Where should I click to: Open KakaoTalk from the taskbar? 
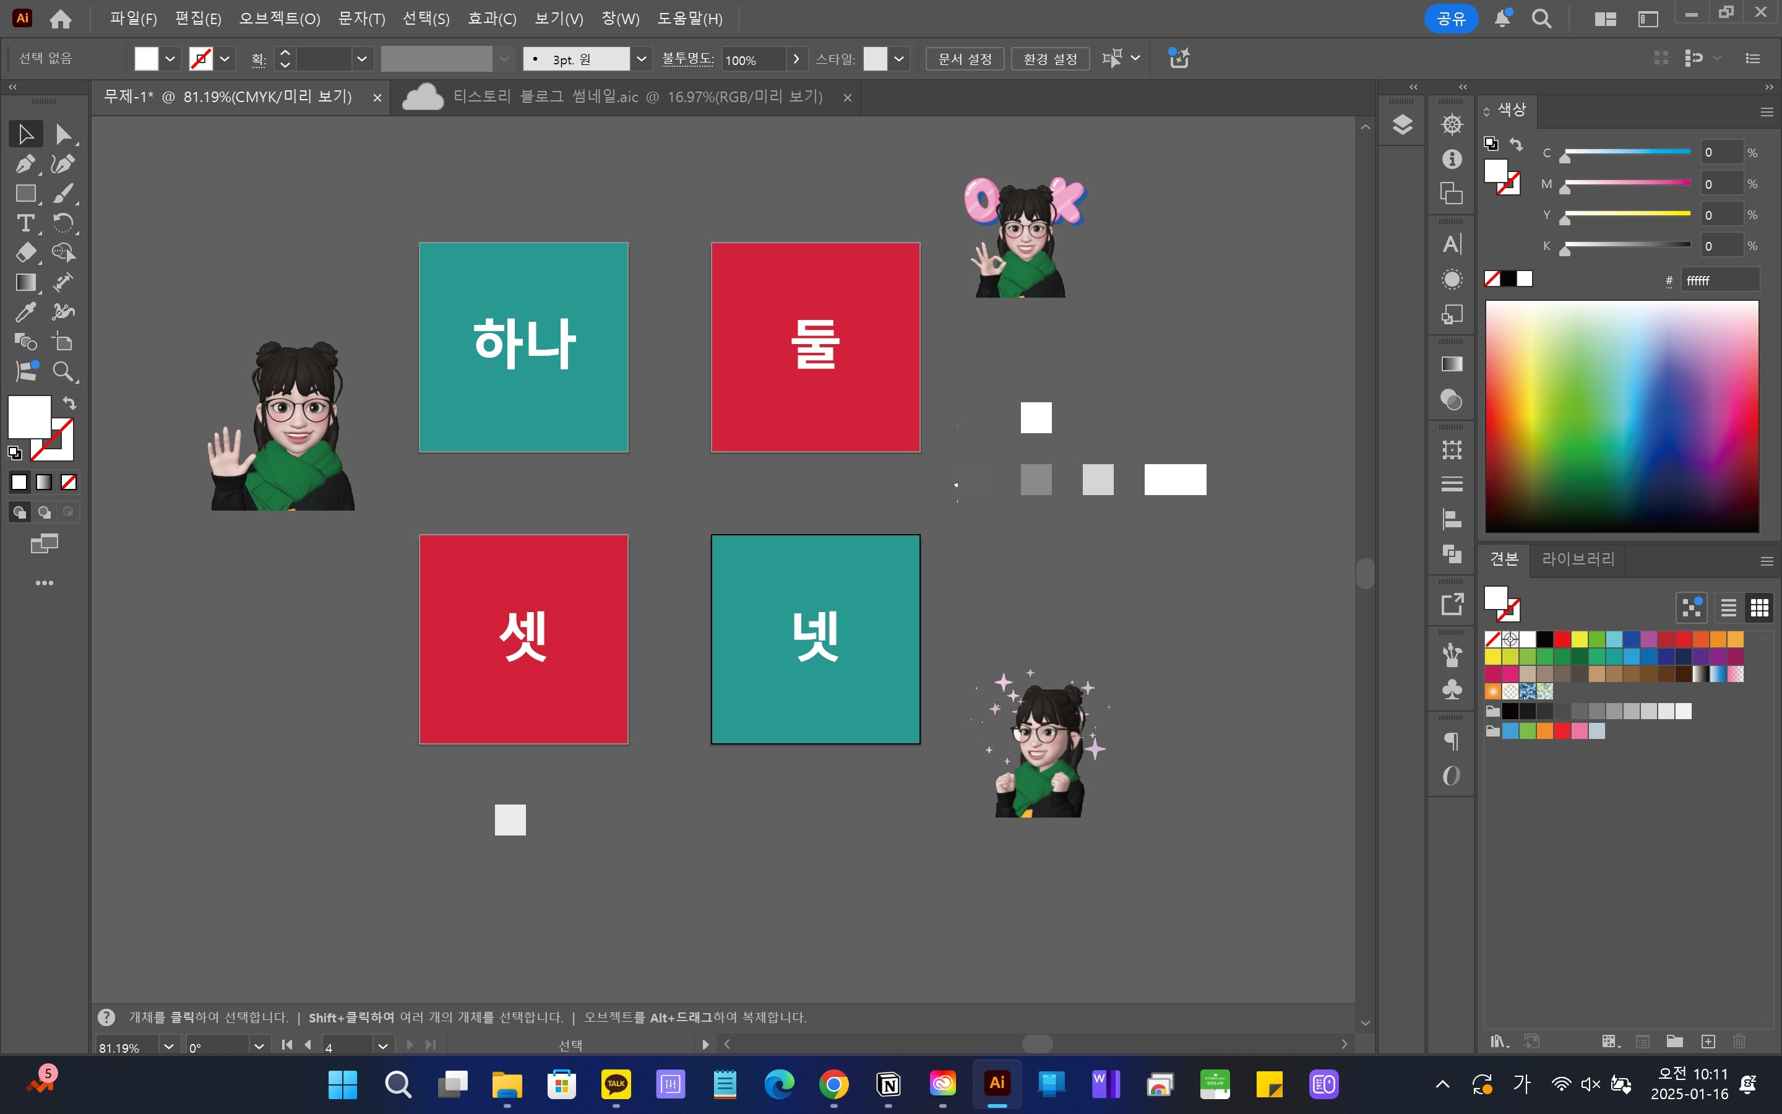click(x=616, y=1084)
